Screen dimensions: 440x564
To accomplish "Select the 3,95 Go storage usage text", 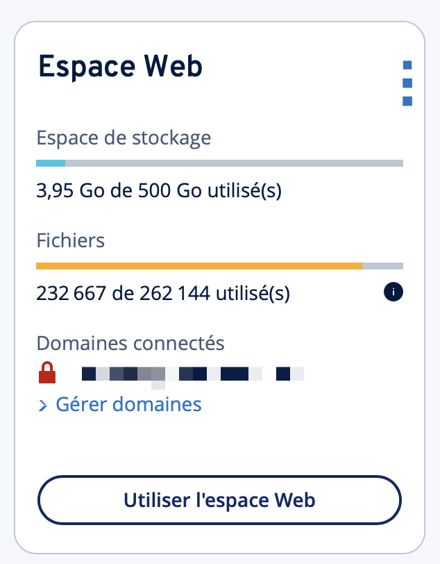I will click(158, 190).
